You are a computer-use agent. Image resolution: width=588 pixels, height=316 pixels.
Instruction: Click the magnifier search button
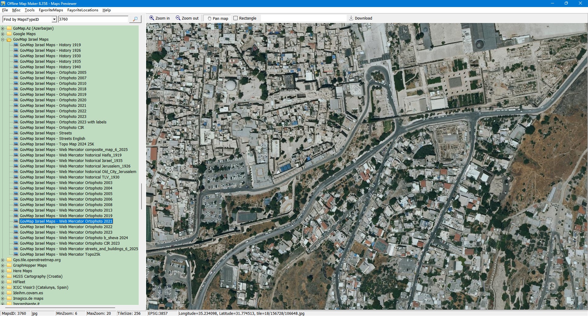(135, 19)
